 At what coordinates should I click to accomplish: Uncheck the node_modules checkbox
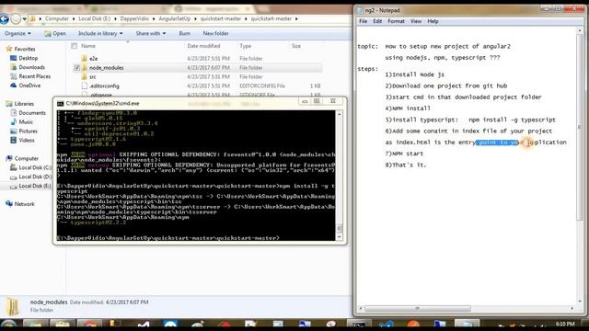click(x=77, y=68)
